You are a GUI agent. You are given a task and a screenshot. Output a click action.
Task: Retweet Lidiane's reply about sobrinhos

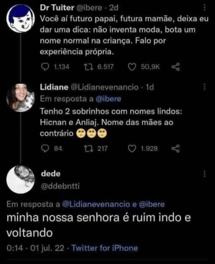[88, 149]
